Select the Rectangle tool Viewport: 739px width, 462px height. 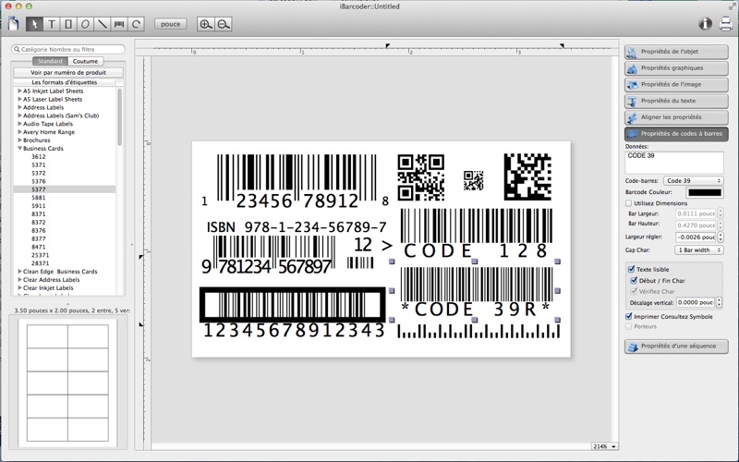pyautogui.click(x=68, y=24)
